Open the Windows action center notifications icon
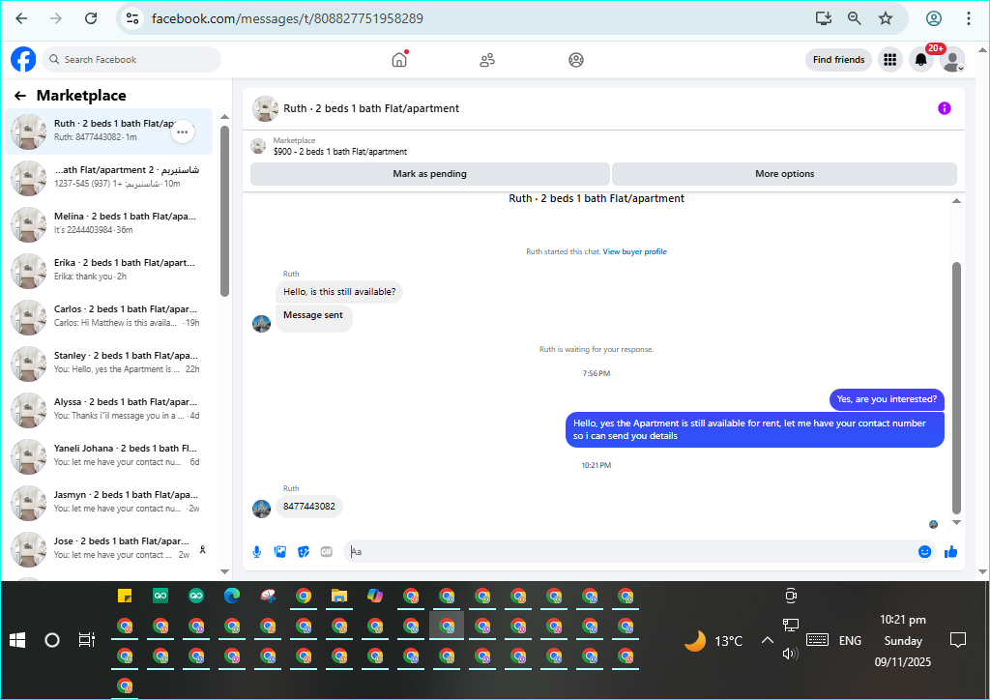990x700 pixels. [958, 640]
